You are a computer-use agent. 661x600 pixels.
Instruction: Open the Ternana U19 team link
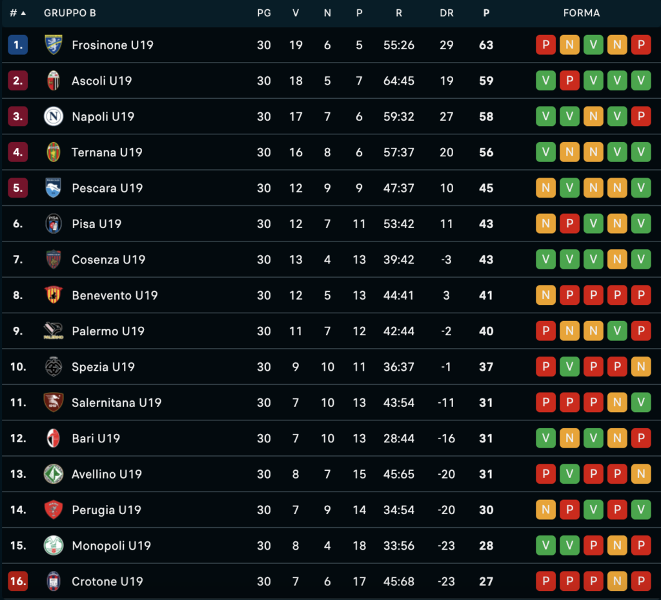point(107,152)
